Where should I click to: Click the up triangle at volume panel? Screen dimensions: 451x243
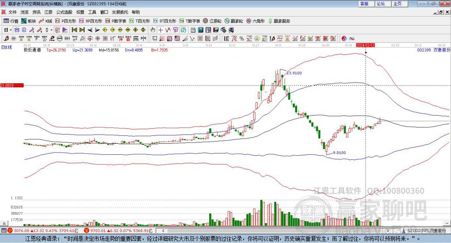pos(4,223)
